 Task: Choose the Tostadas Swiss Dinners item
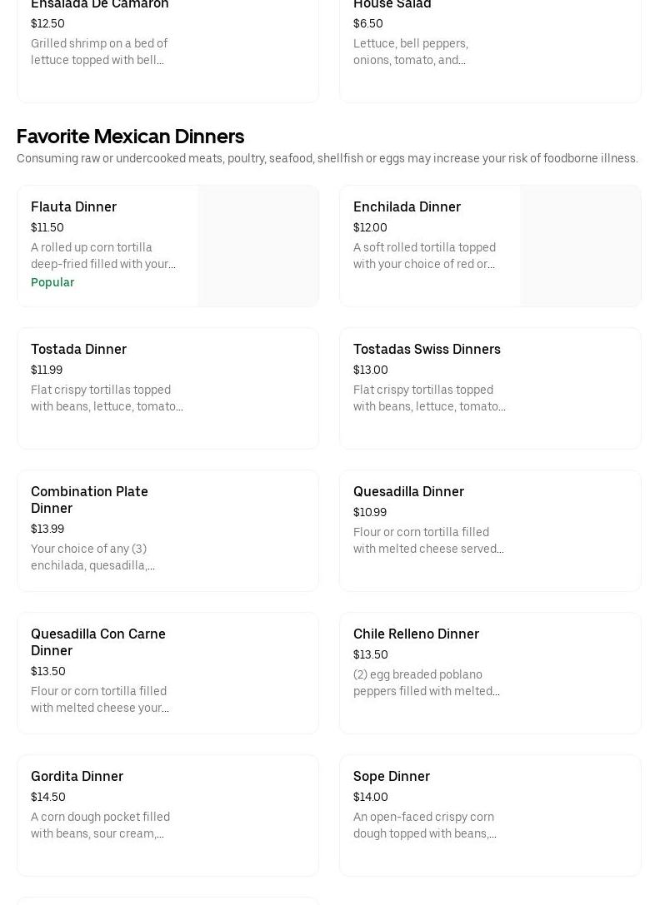pyautogui.click(x=489, y=388)
